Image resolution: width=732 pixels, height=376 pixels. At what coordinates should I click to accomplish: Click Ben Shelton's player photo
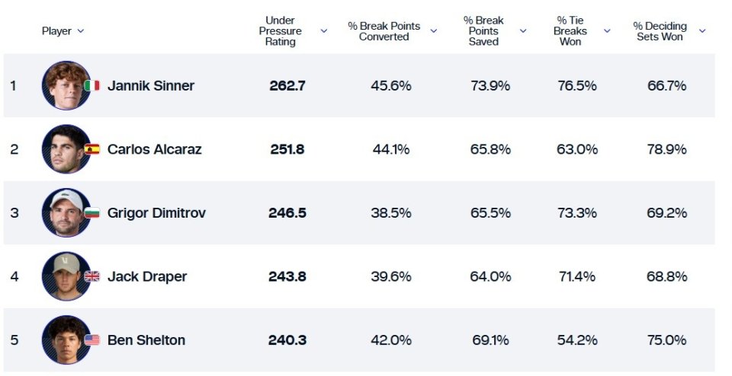click(x=66, y=339)
